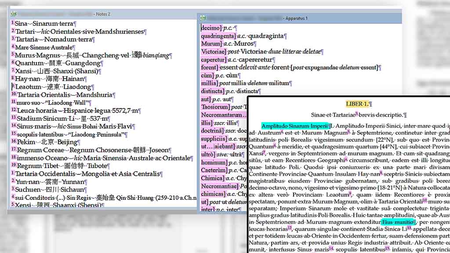Click the app icon in Apparatus 1 title bar
This screenshot has width=450, height=253.
(203, 18)
